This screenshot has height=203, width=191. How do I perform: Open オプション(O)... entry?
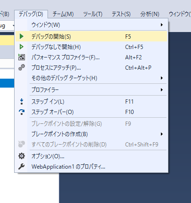pyautogui.click(x=91, y=156)
